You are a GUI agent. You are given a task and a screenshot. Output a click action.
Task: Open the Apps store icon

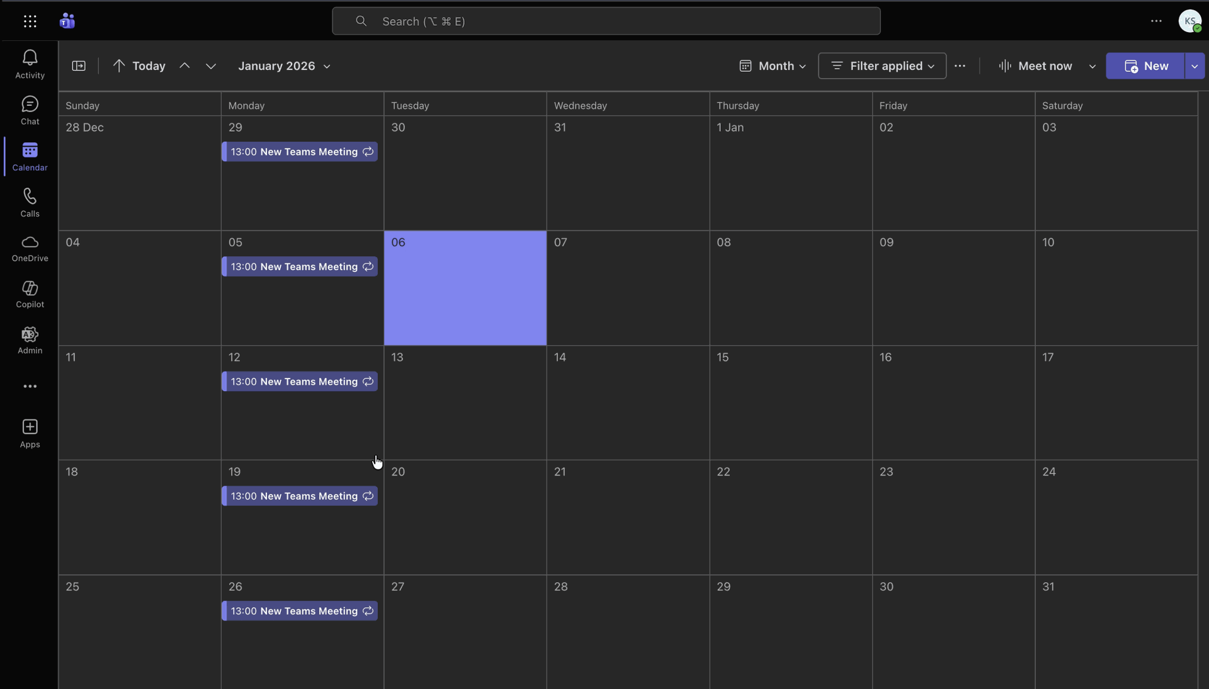pos(30,433)
